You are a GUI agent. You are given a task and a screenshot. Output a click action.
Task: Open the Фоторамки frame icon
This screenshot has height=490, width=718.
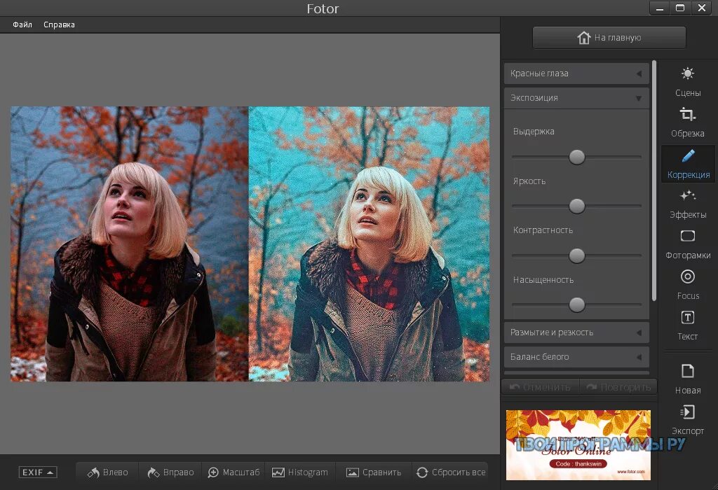pos(687,236)
